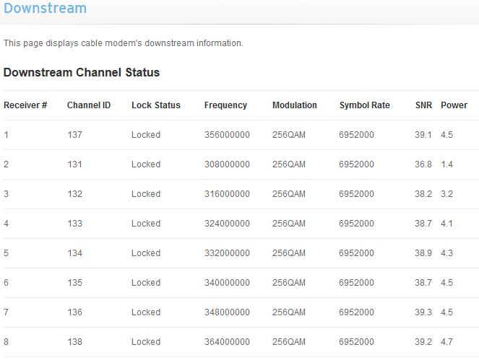Select frequency value 340000000
Screen dimensions: 479x360
point(227,283)
